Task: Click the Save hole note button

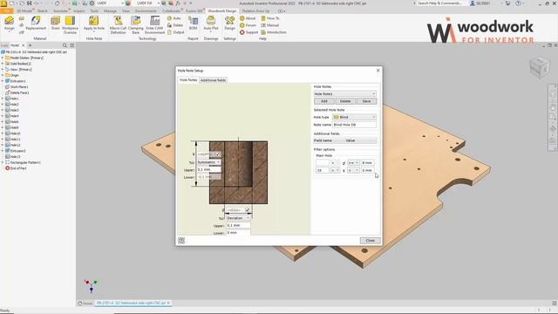Action: pos(366,101)
